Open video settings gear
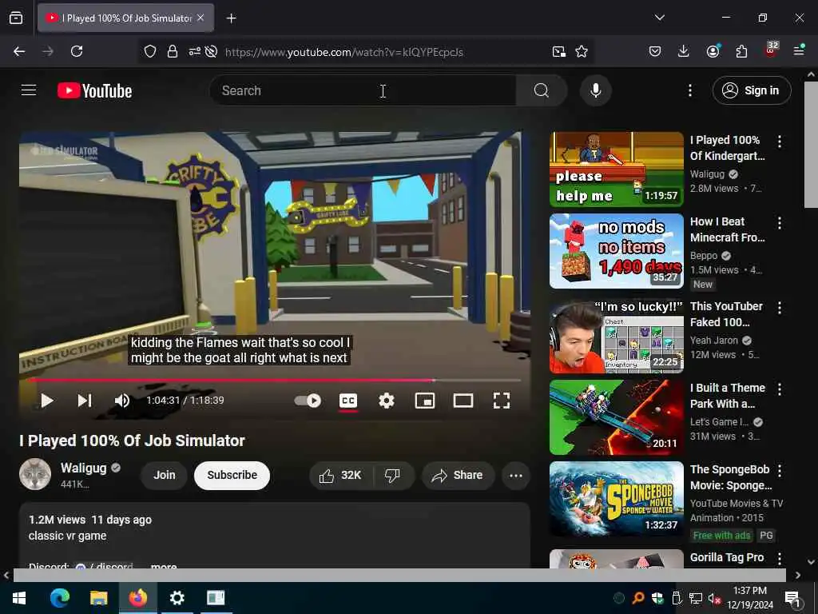Image resolution: width=818 pixels, height=614 pixels. click(386, 401)
